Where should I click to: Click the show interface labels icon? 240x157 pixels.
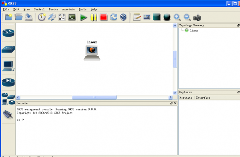[52, 17]
